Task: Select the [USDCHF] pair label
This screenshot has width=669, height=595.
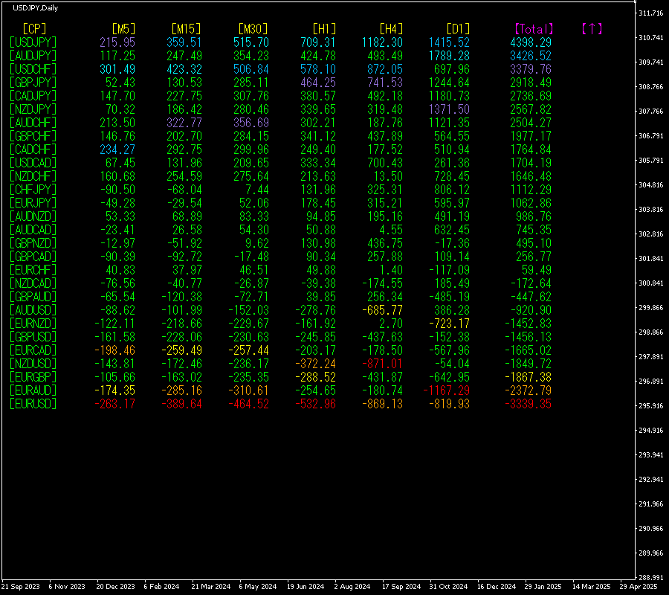Action: point(33,69)
